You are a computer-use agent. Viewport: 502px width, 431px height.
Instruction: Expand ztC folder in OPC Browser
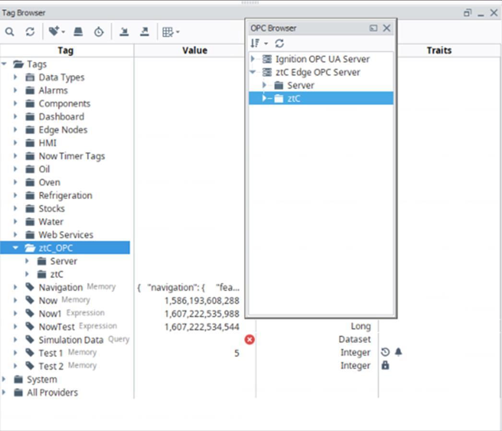tap(264, 98)
